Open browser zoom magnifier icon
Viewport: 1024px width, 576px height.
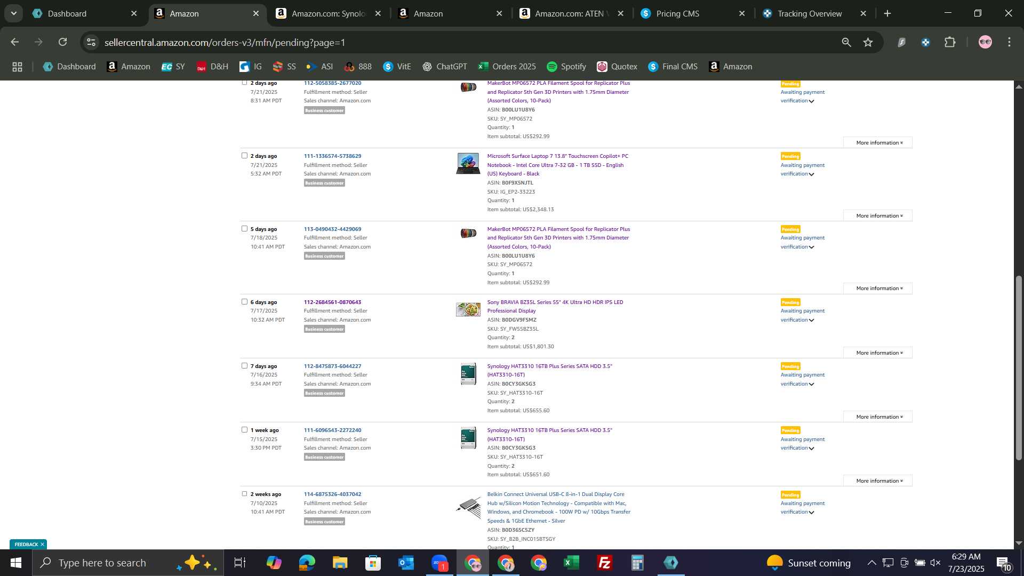pos(846,42)
